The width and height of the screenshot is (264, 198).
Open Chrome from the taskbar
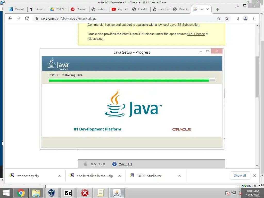coord(21,193)
